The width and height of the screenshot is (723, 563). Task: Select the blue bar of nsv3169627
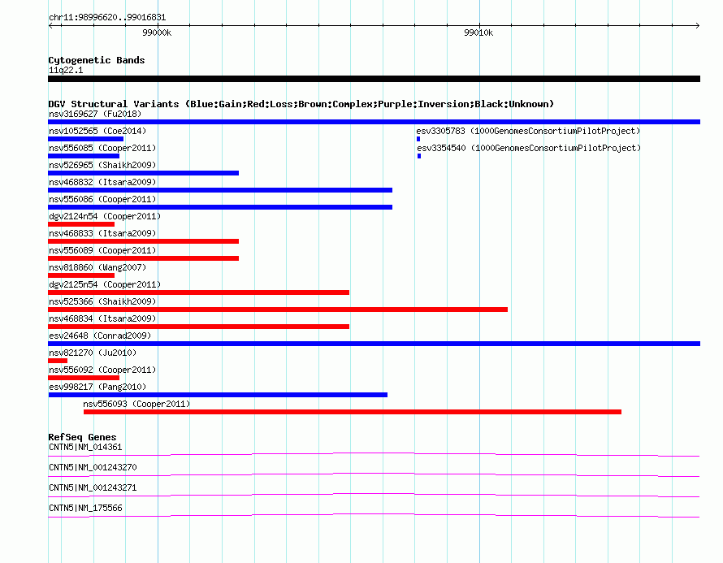[374, 122]
